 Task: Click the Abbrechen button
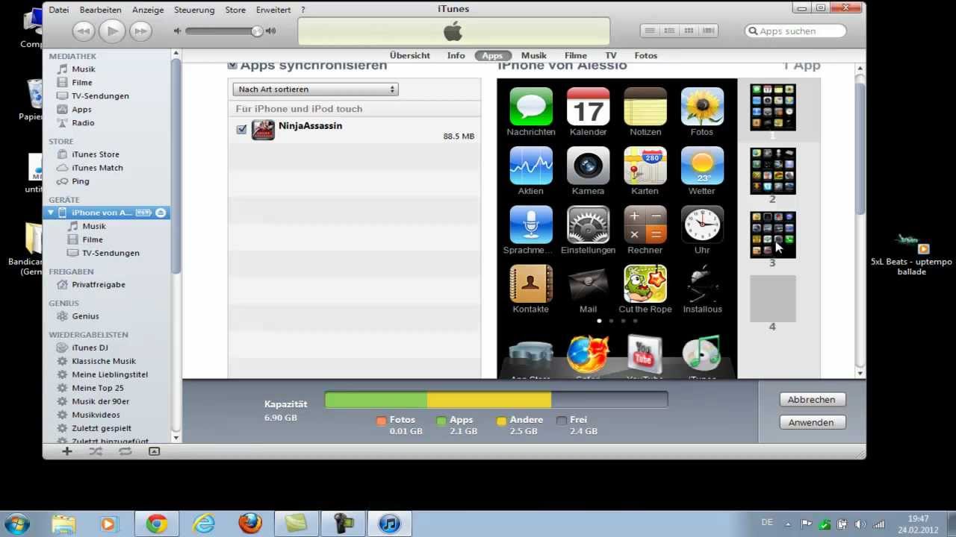(x=812, y=400)
